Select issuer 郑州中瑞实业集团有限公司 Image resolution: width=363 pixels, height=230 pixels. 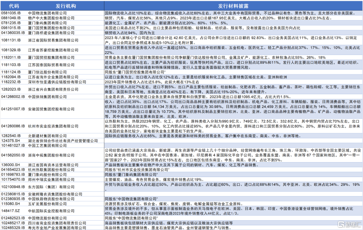[51, 179]
